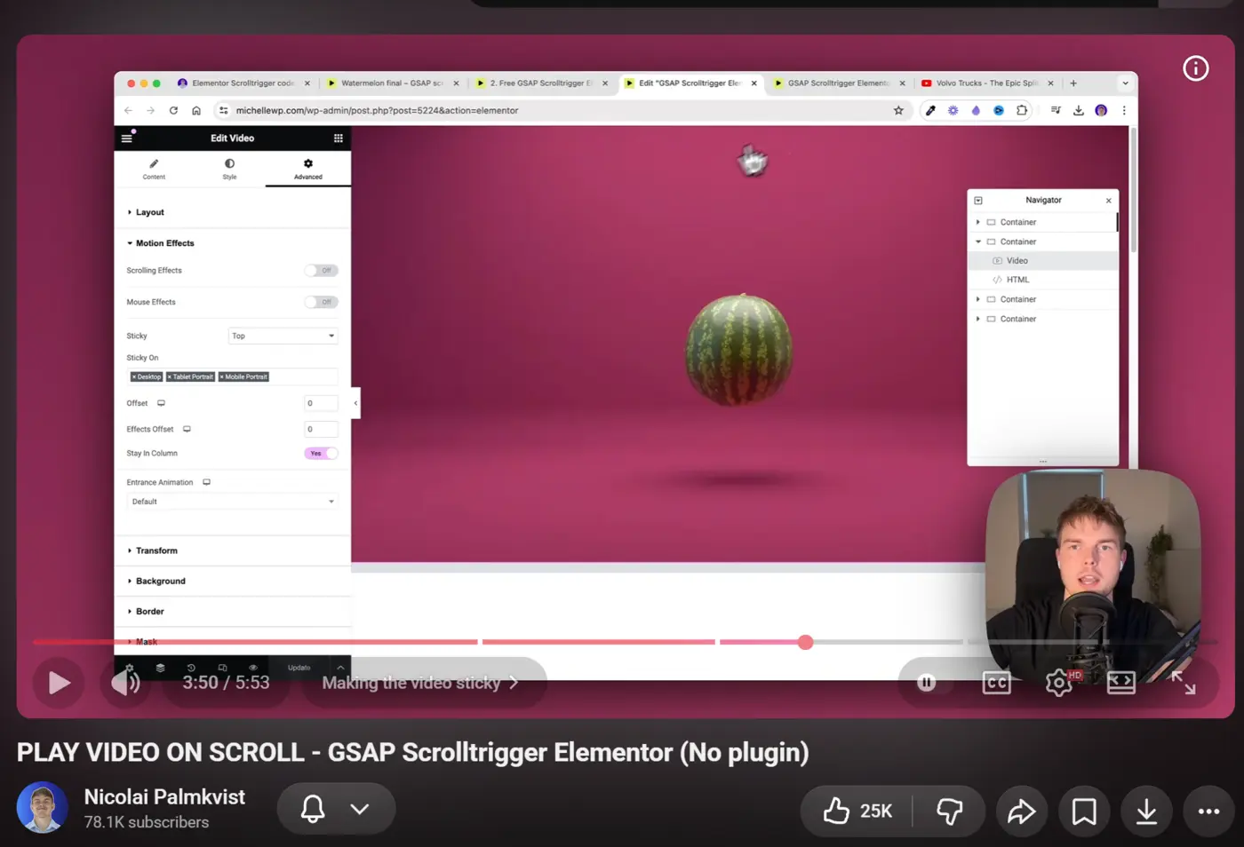Toggle Scrolling Effects switch
Screen dimensions: 1244x847
321,271
